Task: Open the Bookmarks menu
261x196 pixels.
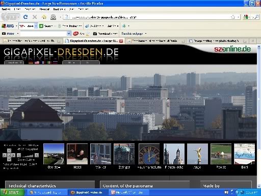Action: pyautogui.click(x=59, y=9)
